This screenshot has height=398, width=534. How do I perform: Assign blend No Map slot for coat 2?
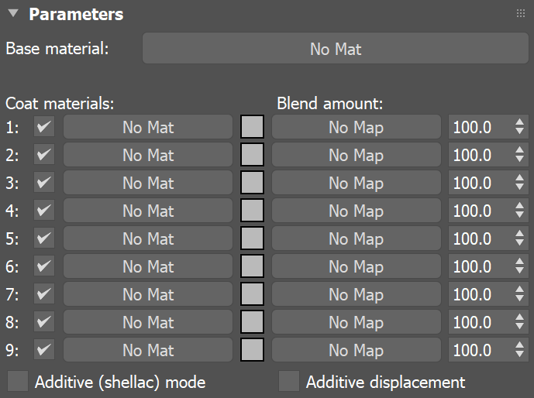pos(357,155)
